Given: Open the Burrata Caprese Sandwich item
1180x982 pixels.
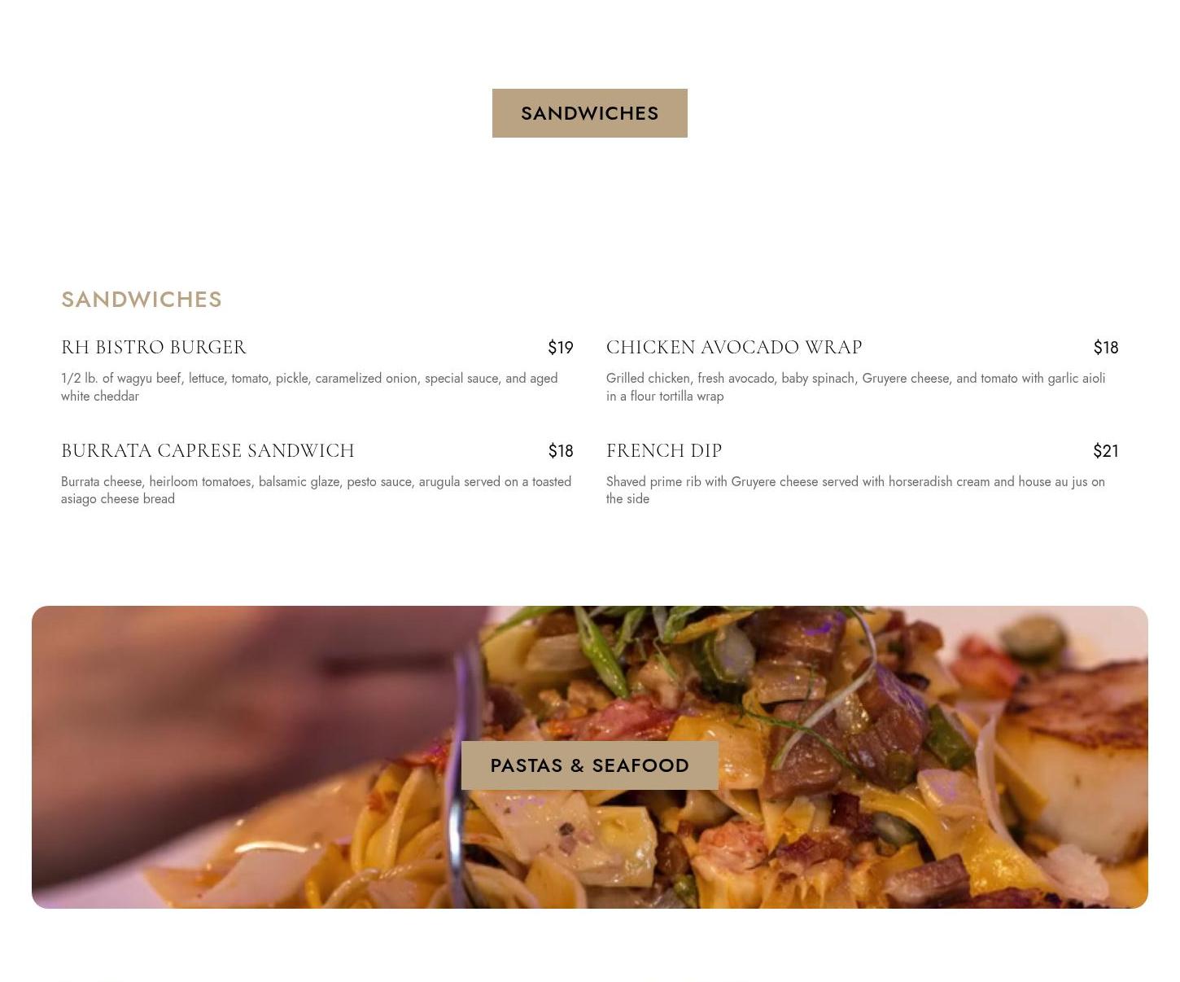Looking at the screenshot, I should pos(208,450).
